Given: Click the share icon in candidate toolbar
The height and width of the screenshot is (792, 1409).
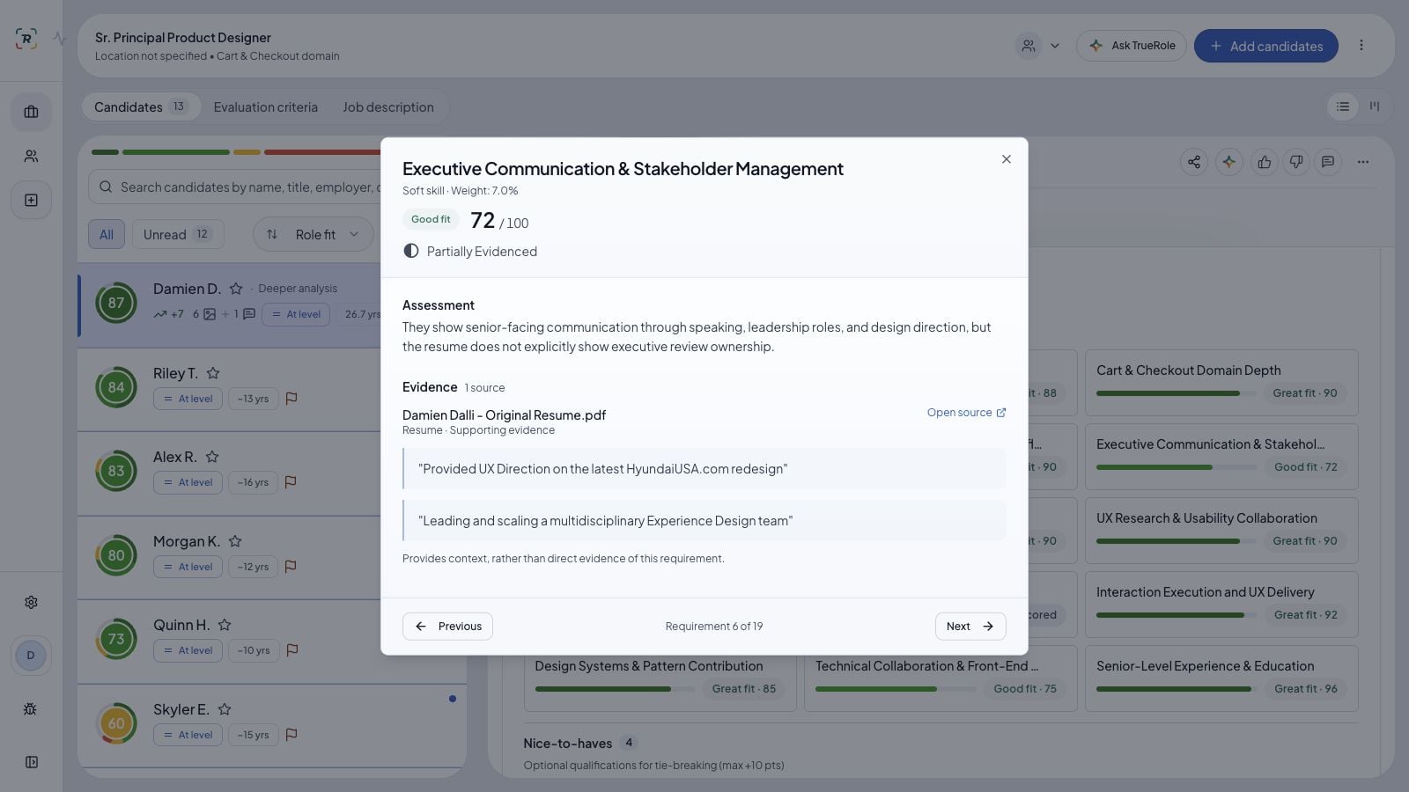Looking at the screenshot, I should point(1193,162).
